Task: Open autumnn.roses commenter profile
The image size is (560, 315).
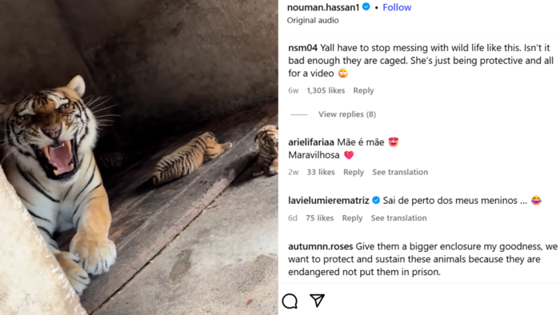Action: pos(320,246)
